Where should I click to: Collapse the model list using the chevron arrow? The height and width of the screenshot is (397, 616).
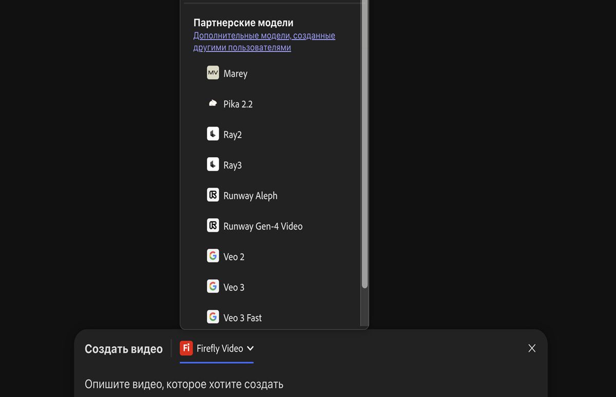pos(251,348)
